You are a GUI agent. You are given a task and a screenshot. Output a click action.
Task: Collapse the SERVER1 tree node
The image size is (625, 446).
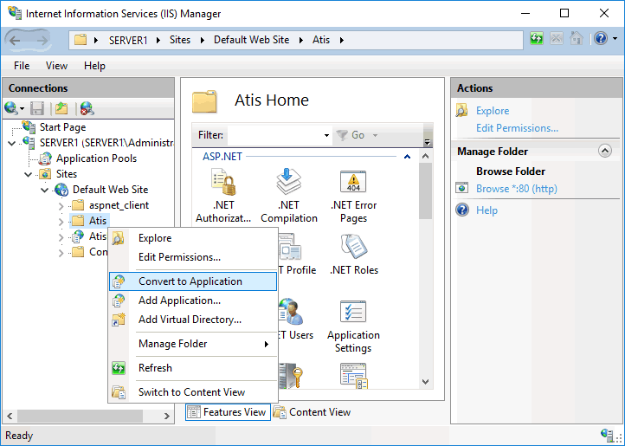point(12,143)
